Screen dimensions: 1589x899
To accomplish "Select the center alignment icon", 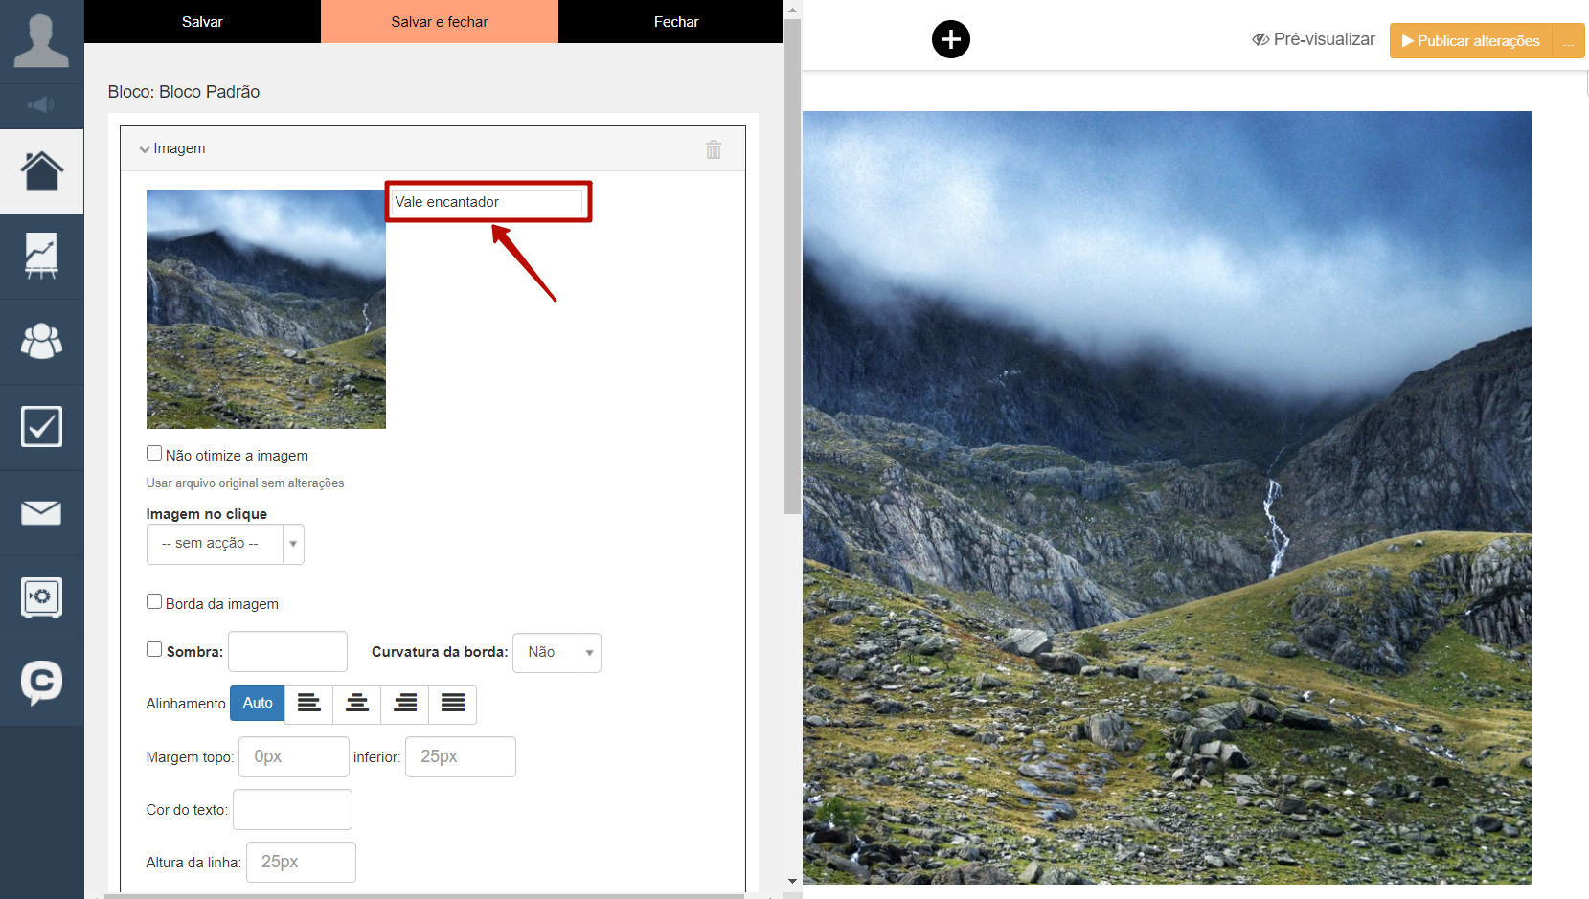I will pyautogui.click(x=356, y=704).
